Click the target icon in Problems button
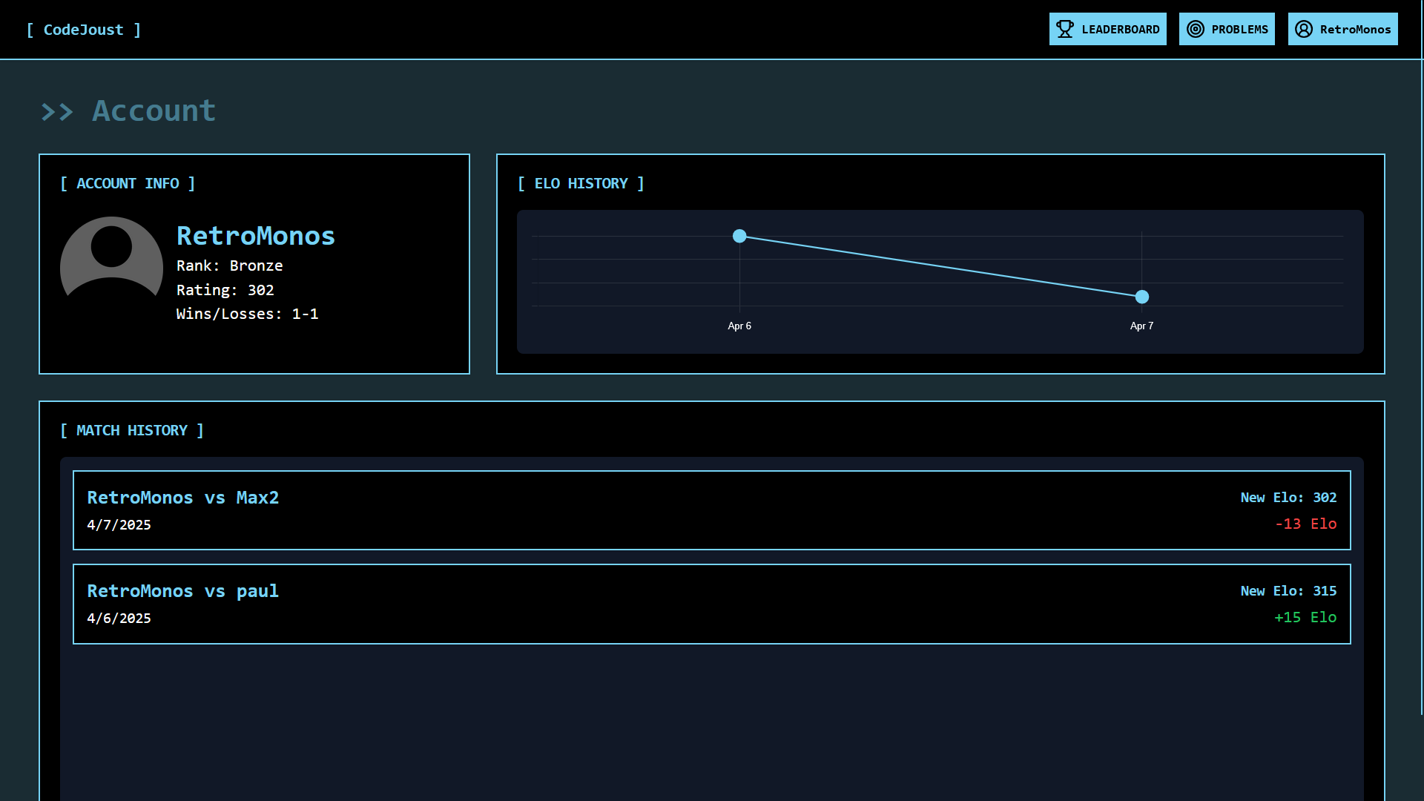 pyautogui.click(x=1196, y=29)
